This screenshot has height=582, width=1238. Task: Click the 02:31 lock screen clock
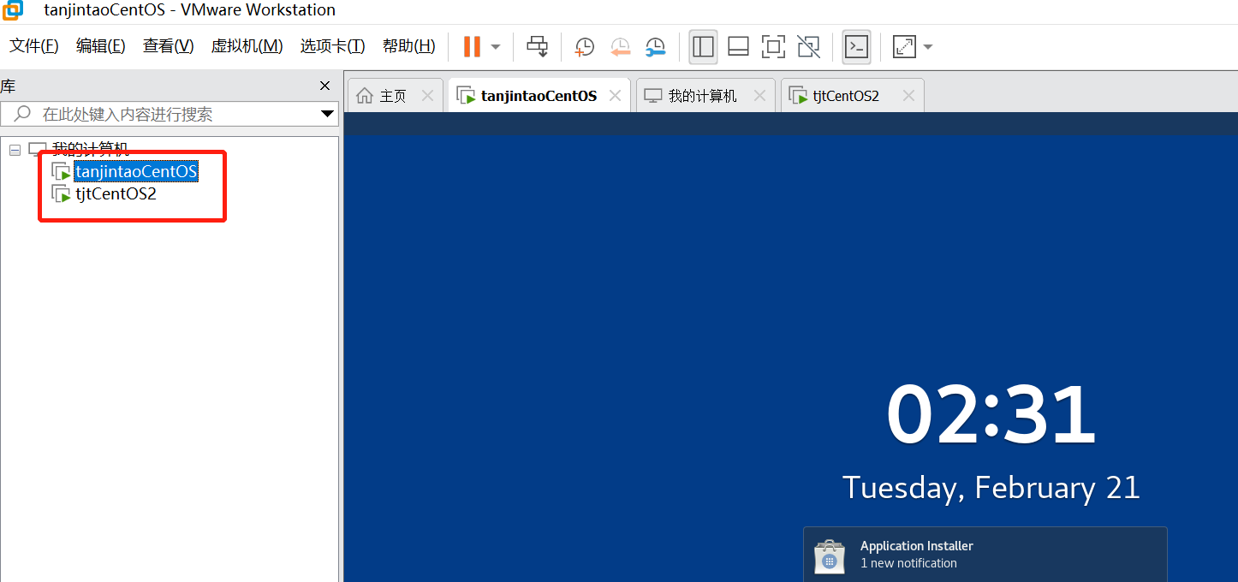pos(991,415)
